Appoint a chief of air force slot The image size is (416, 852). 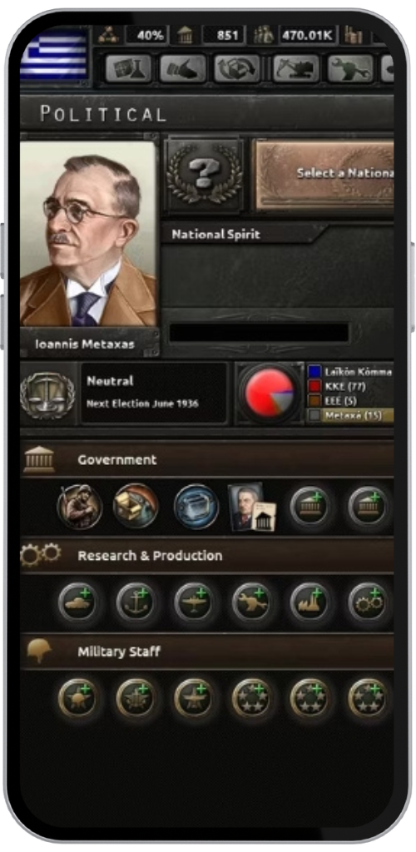click(x=194, y=697)
